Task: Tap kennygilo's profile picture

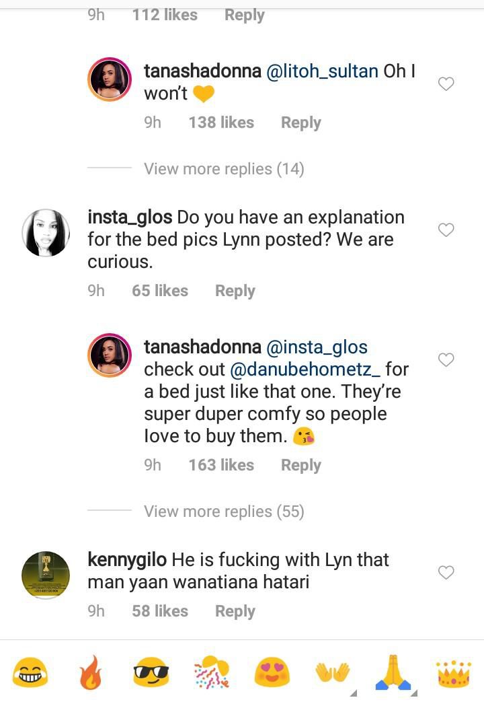Action: 46,573
